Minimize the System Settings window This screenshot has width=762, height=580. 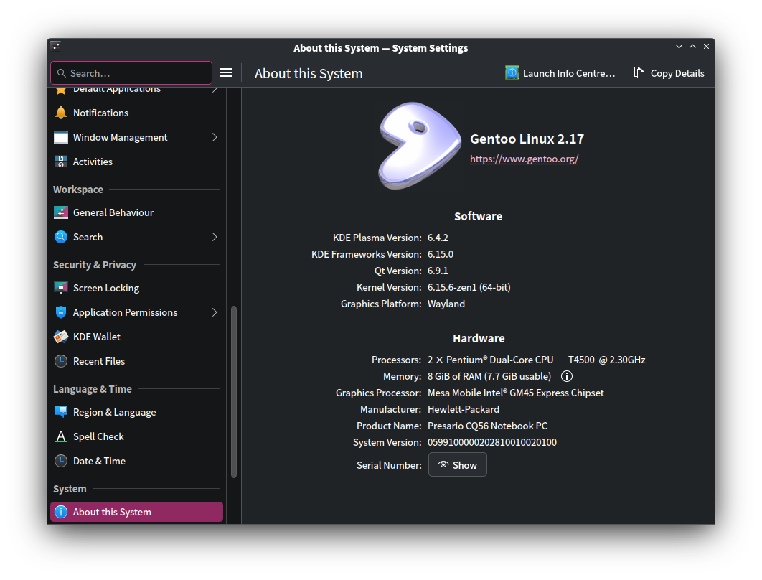pos(679,47)
